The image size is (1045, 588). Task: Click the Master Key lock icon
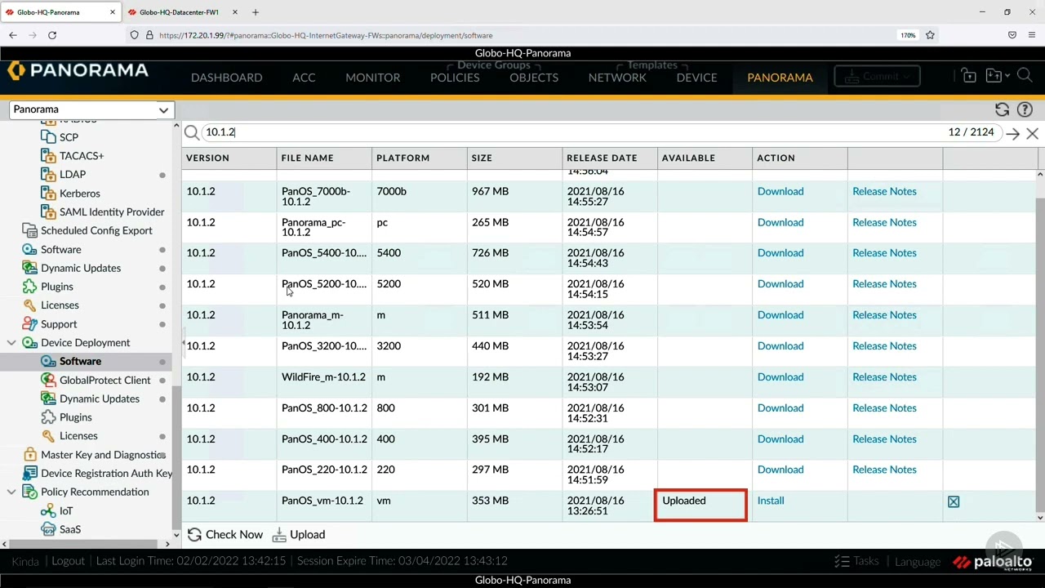coord(30,455)
